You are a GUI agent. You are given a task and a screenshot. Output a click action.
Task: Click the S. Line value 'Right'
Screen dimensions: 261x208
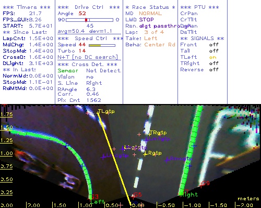tap(94, 83)
